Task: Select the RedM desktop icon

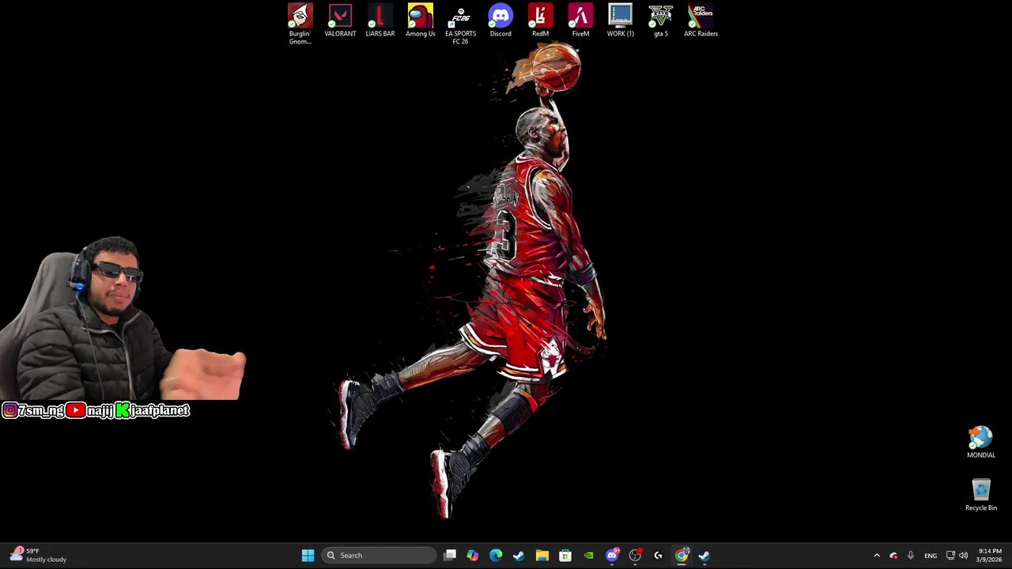Action: pos(541,21)
